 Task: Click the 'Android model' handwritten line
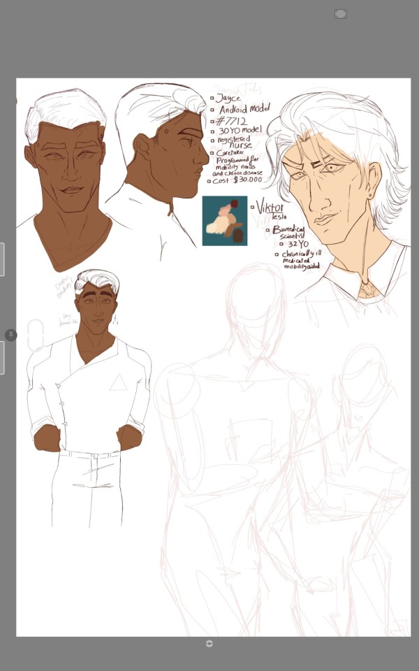click(x=244, y=109)
